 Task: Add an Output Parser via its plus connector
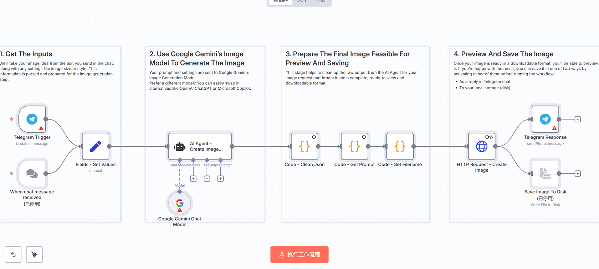pos(220,178)
